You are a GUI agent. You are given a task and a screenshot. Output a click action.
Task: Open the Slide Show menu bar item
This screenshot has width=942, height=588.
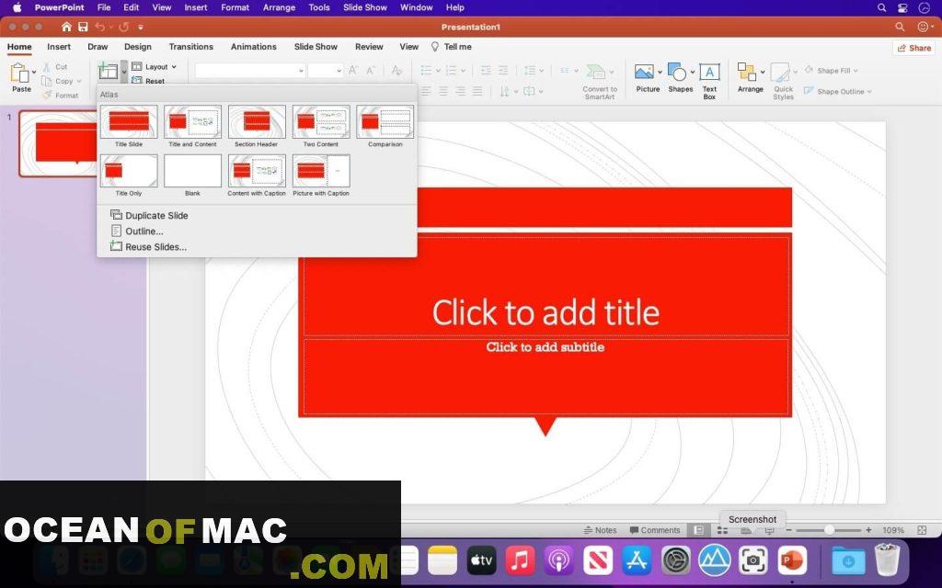pyautogui.click(x=364, y=7)
